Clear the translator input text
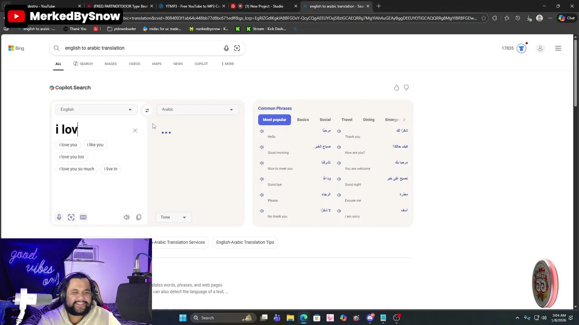Screen dimensions: 579x325 135,130
